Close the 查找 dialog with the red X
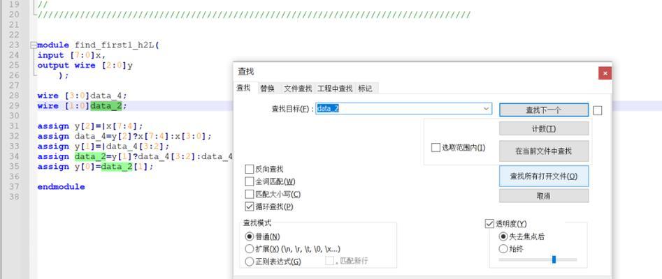 click(x=605, y=73)
